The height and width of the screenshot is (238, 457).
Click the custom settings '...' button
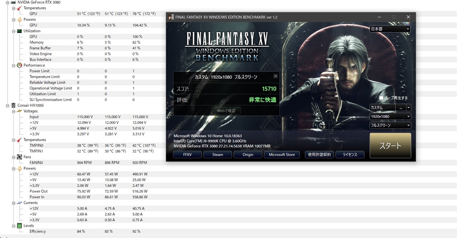point(401,108)
